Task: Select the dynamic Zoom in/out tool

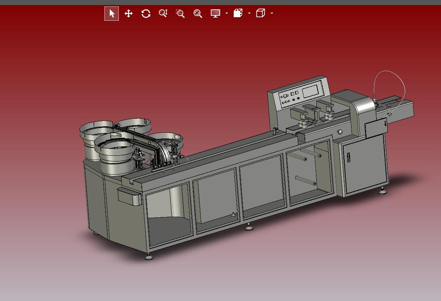Action: click(x=163, y=14)
